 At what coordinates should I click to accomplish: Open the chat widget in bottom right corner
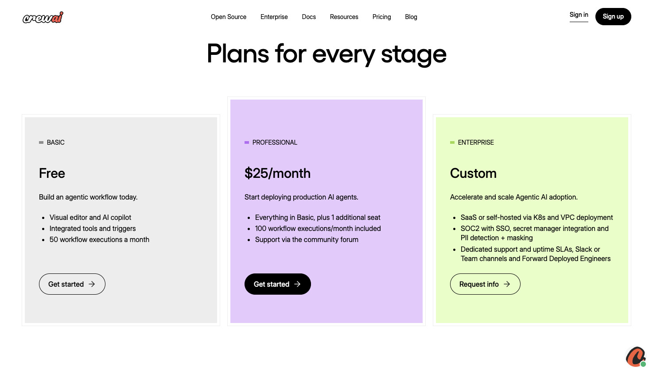[636, 357]
